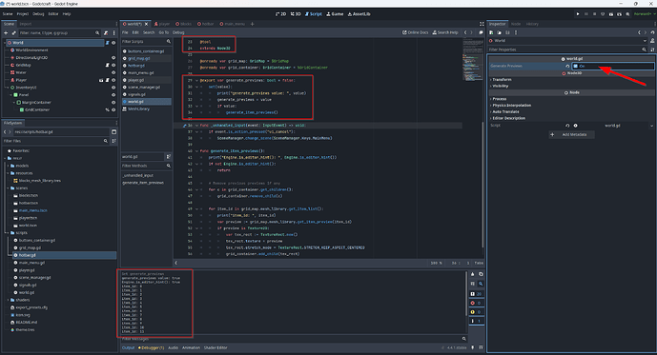657x355 pixels.
Task: Toggle the Generate Previews On checkbox
Action: pyautogui.click(x=576, y=66)
